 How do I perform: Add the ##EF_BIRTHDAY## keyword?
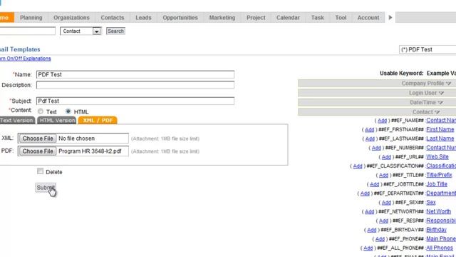click(372, 230)
